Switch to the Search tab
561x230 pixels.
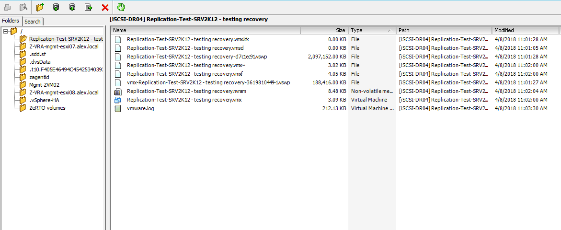(33, 22)
